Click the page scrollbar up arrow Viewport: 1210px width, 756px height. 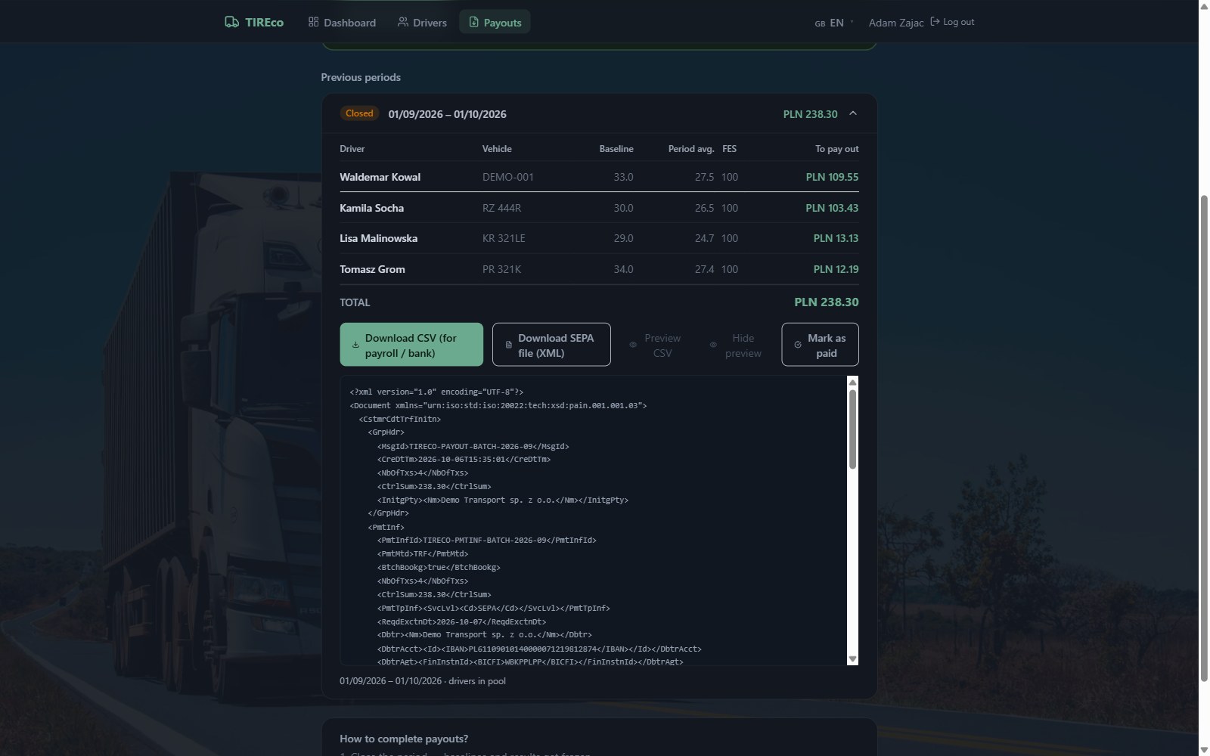tap(1204, 6)
